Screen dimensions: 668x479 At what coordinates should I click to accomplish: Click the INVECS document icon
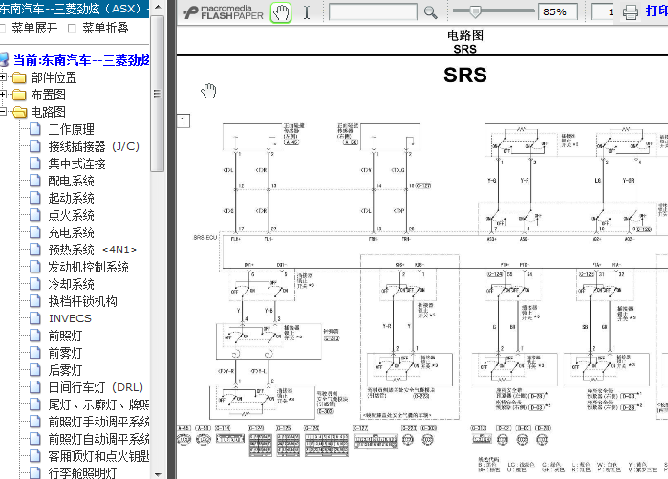35,318
